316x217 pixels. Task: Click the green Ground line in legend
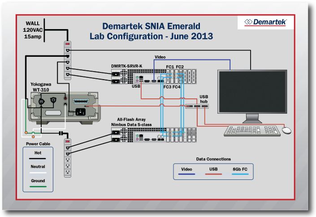click(38, 186)
